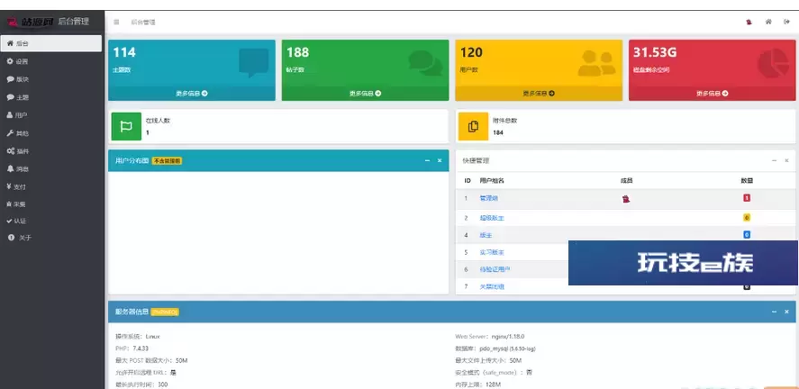Click 更多信息 on the red disk space card
Image resolution: width=799 pixels, height=389 pixels.
tap(713, 93)
